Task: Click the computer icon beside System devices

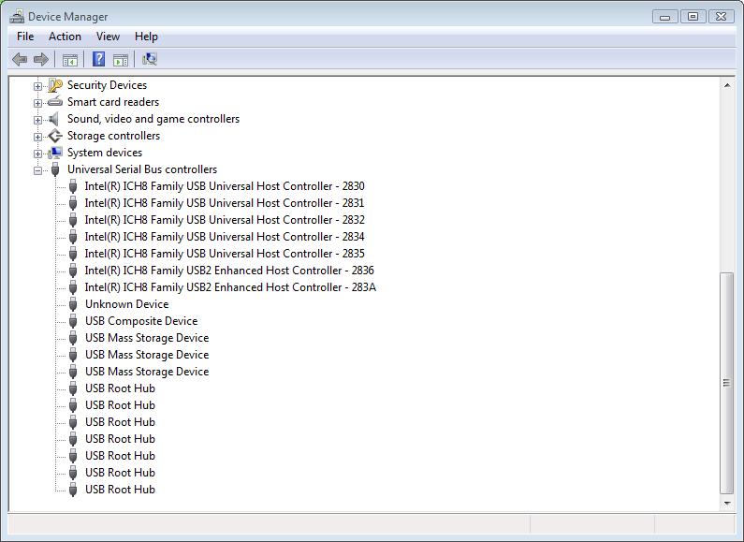Action: (55, 153)
